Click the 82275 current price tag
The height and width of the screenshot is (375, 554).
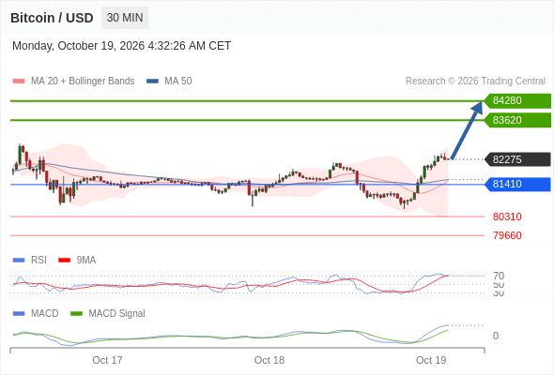click(x=517, y=159)
